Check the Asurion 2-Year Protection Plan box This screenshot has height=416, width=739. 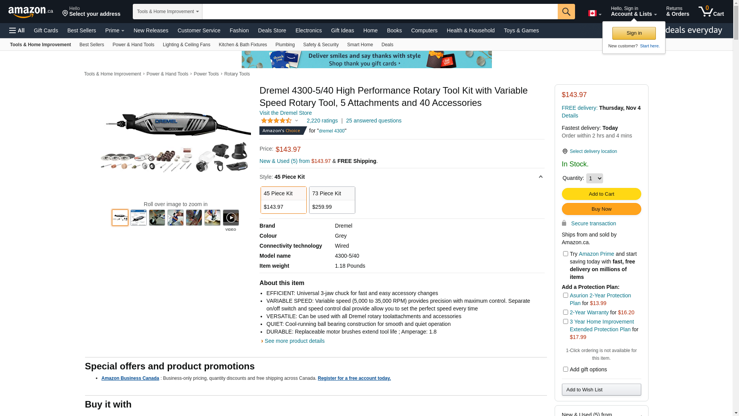tap(565, 295)
